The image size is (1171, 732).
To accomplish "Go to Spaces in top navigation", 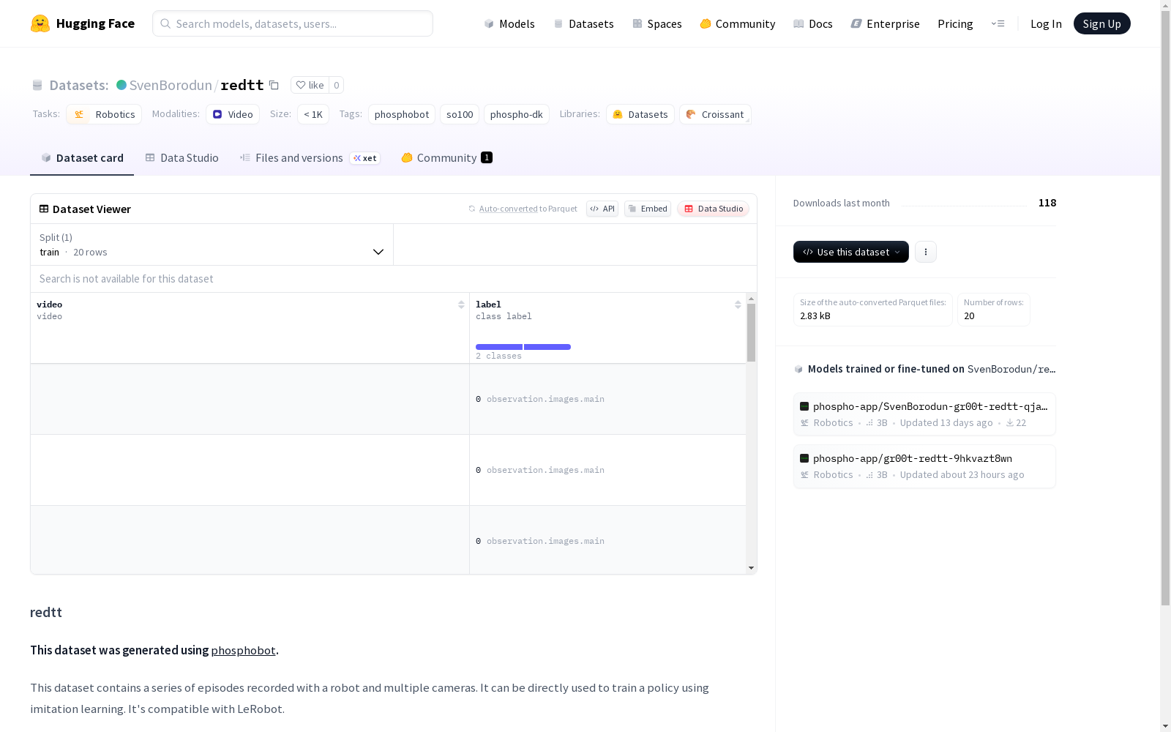I will (657, 23).
